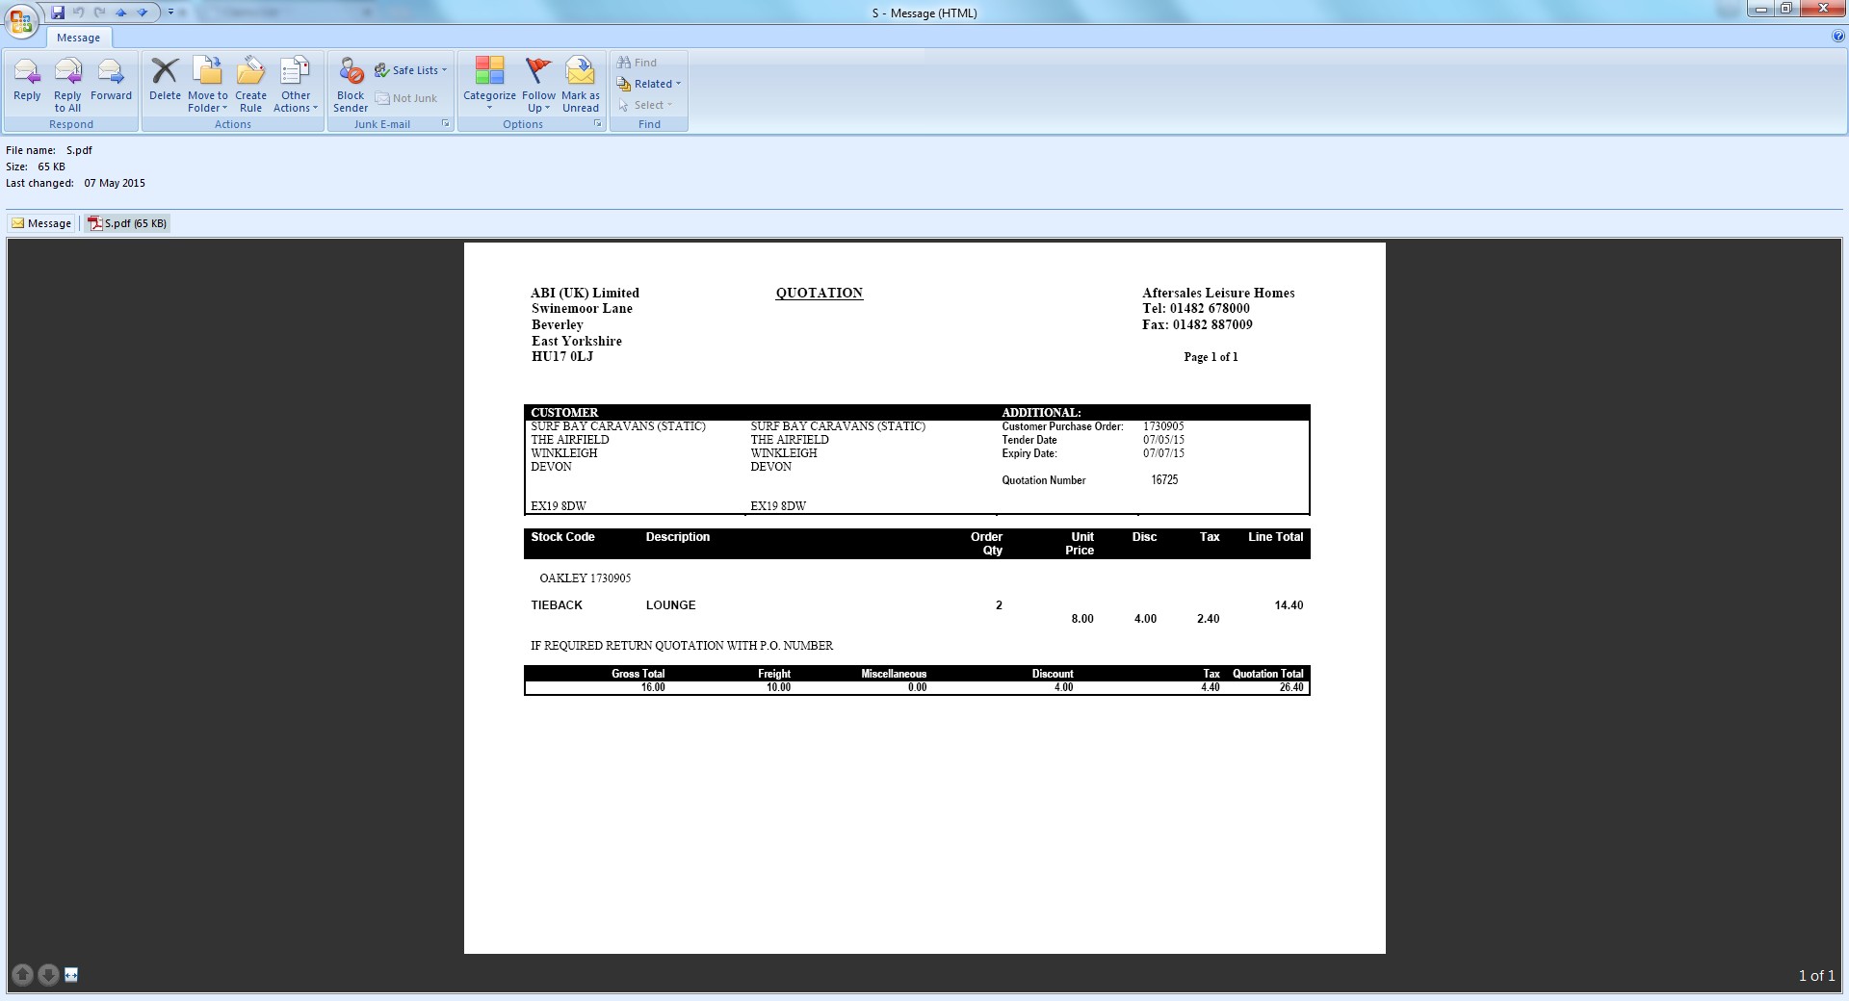
Task: Click the Tel: 01482 678000 line
Action: [x=1196, y=309]
